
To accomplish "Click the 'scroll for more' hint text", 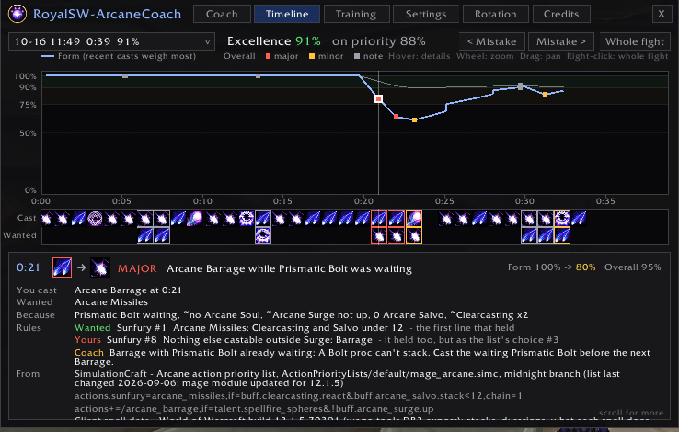I will 631,413.
